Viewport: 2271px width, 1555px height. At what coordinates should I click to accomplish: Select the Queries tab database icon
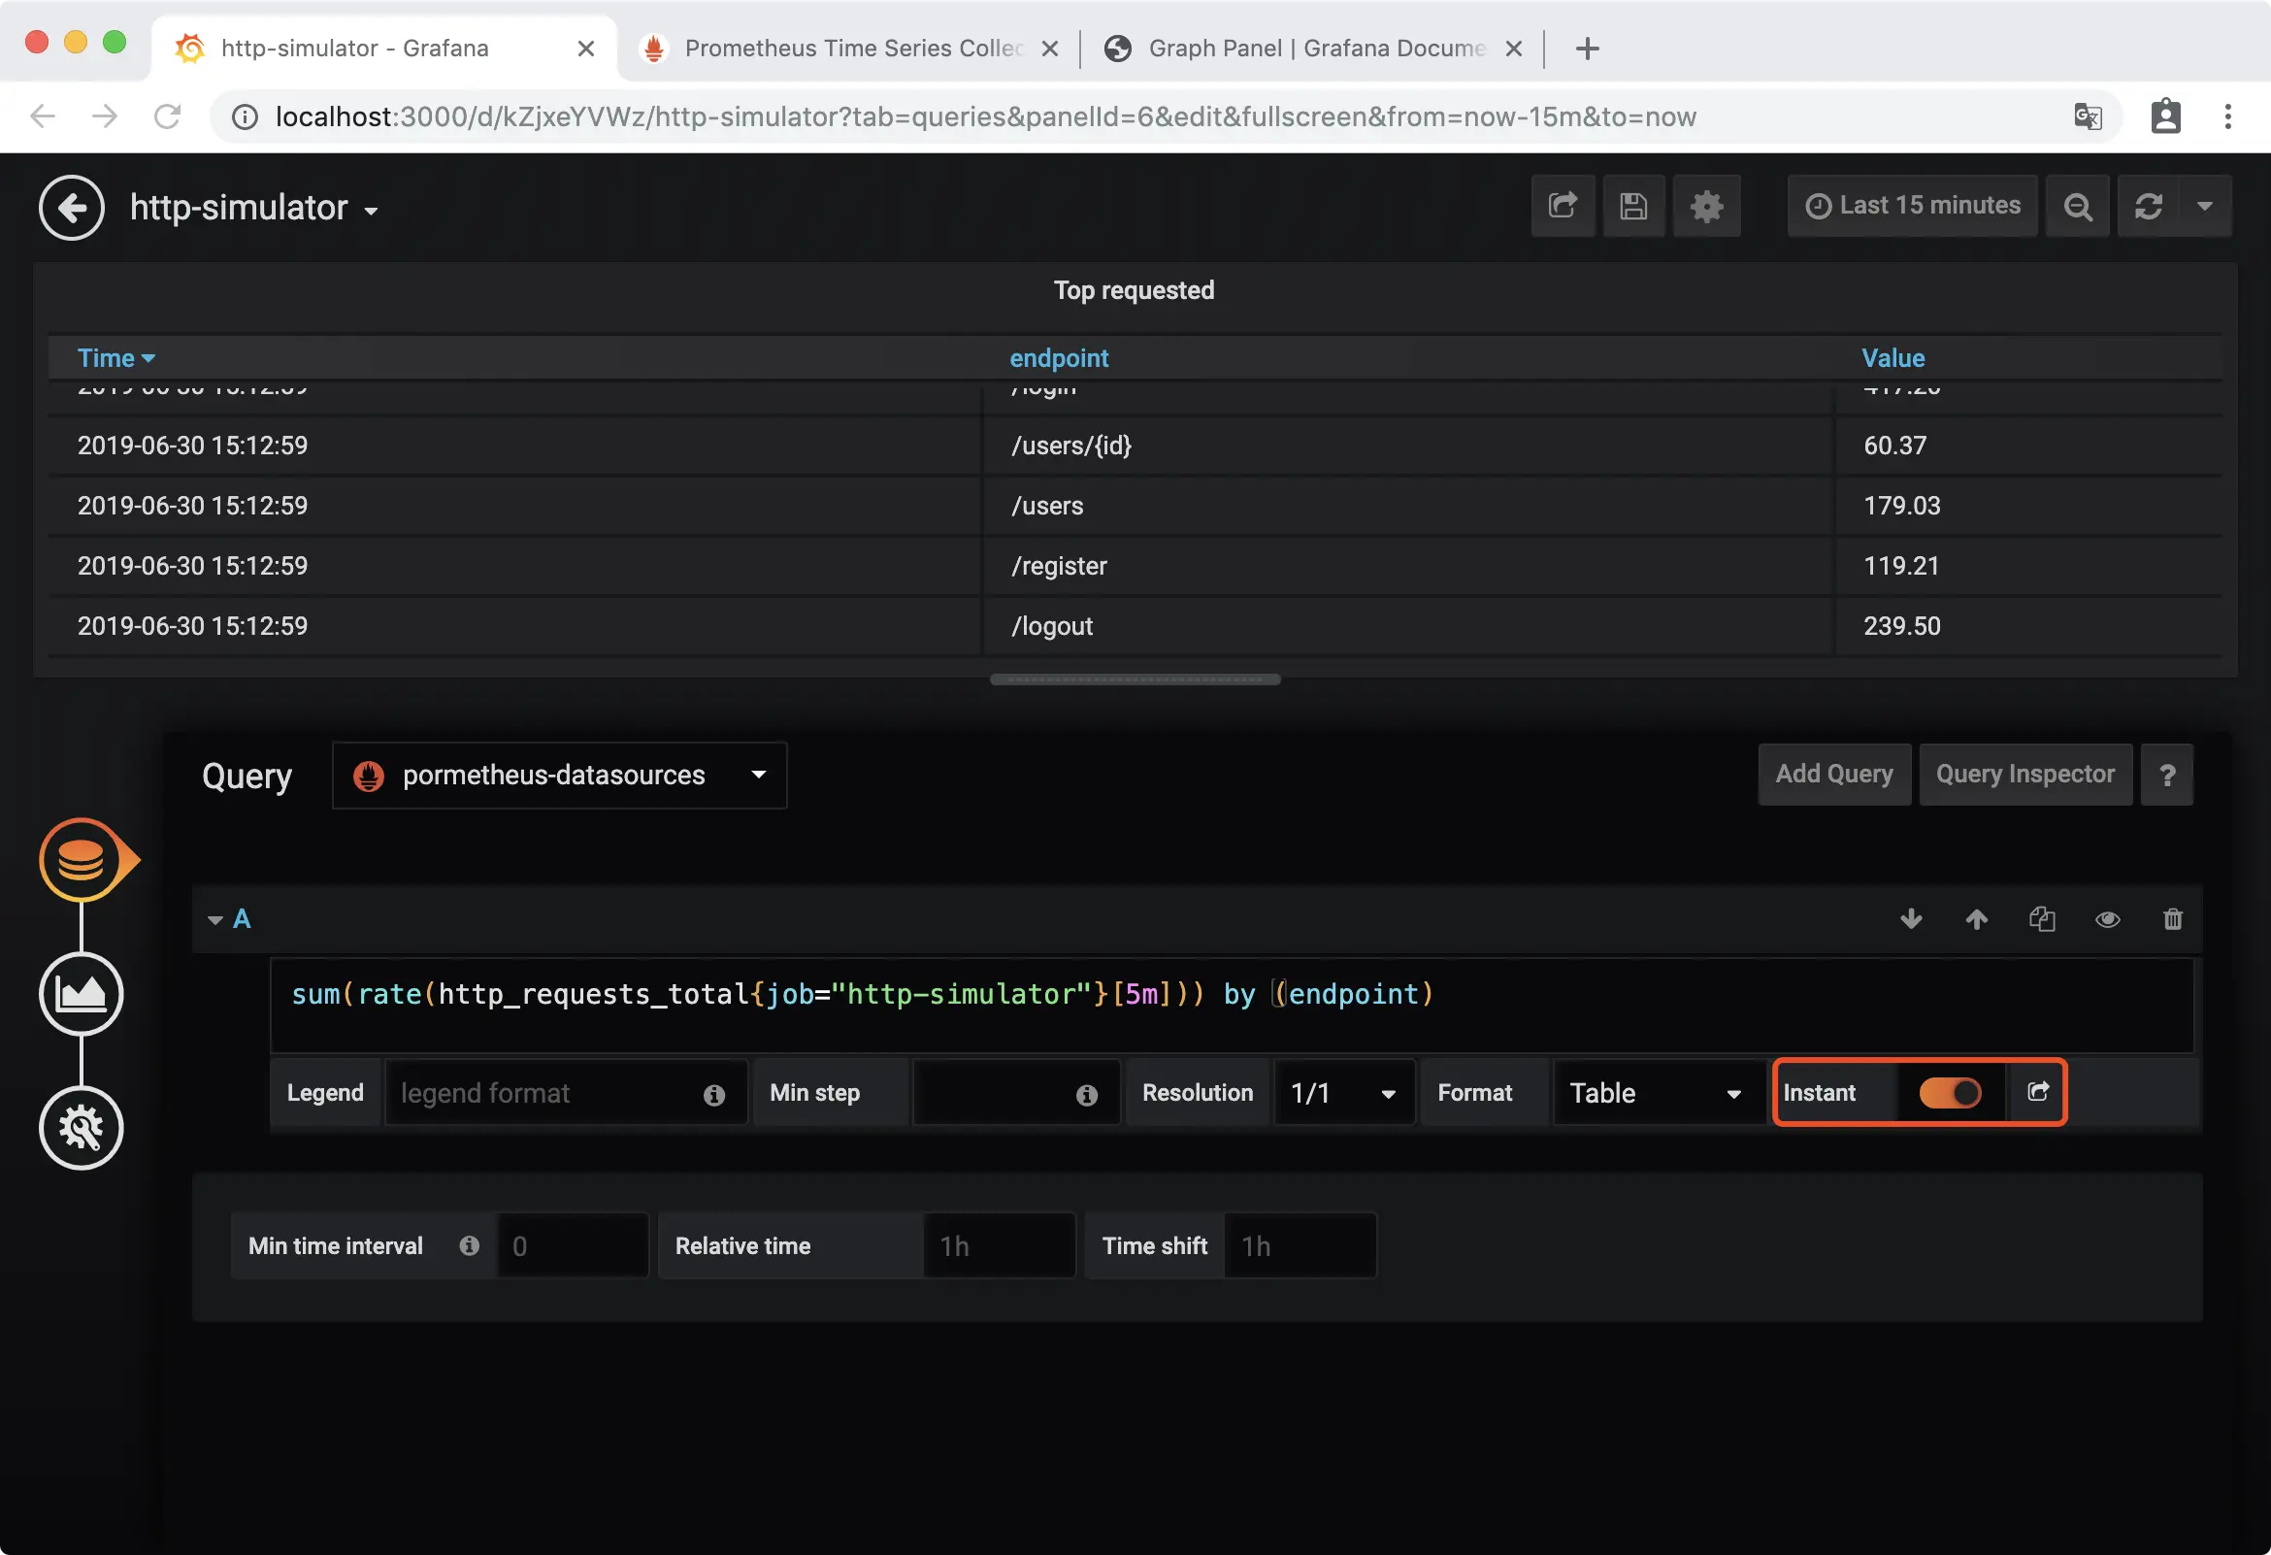point(82,860)
